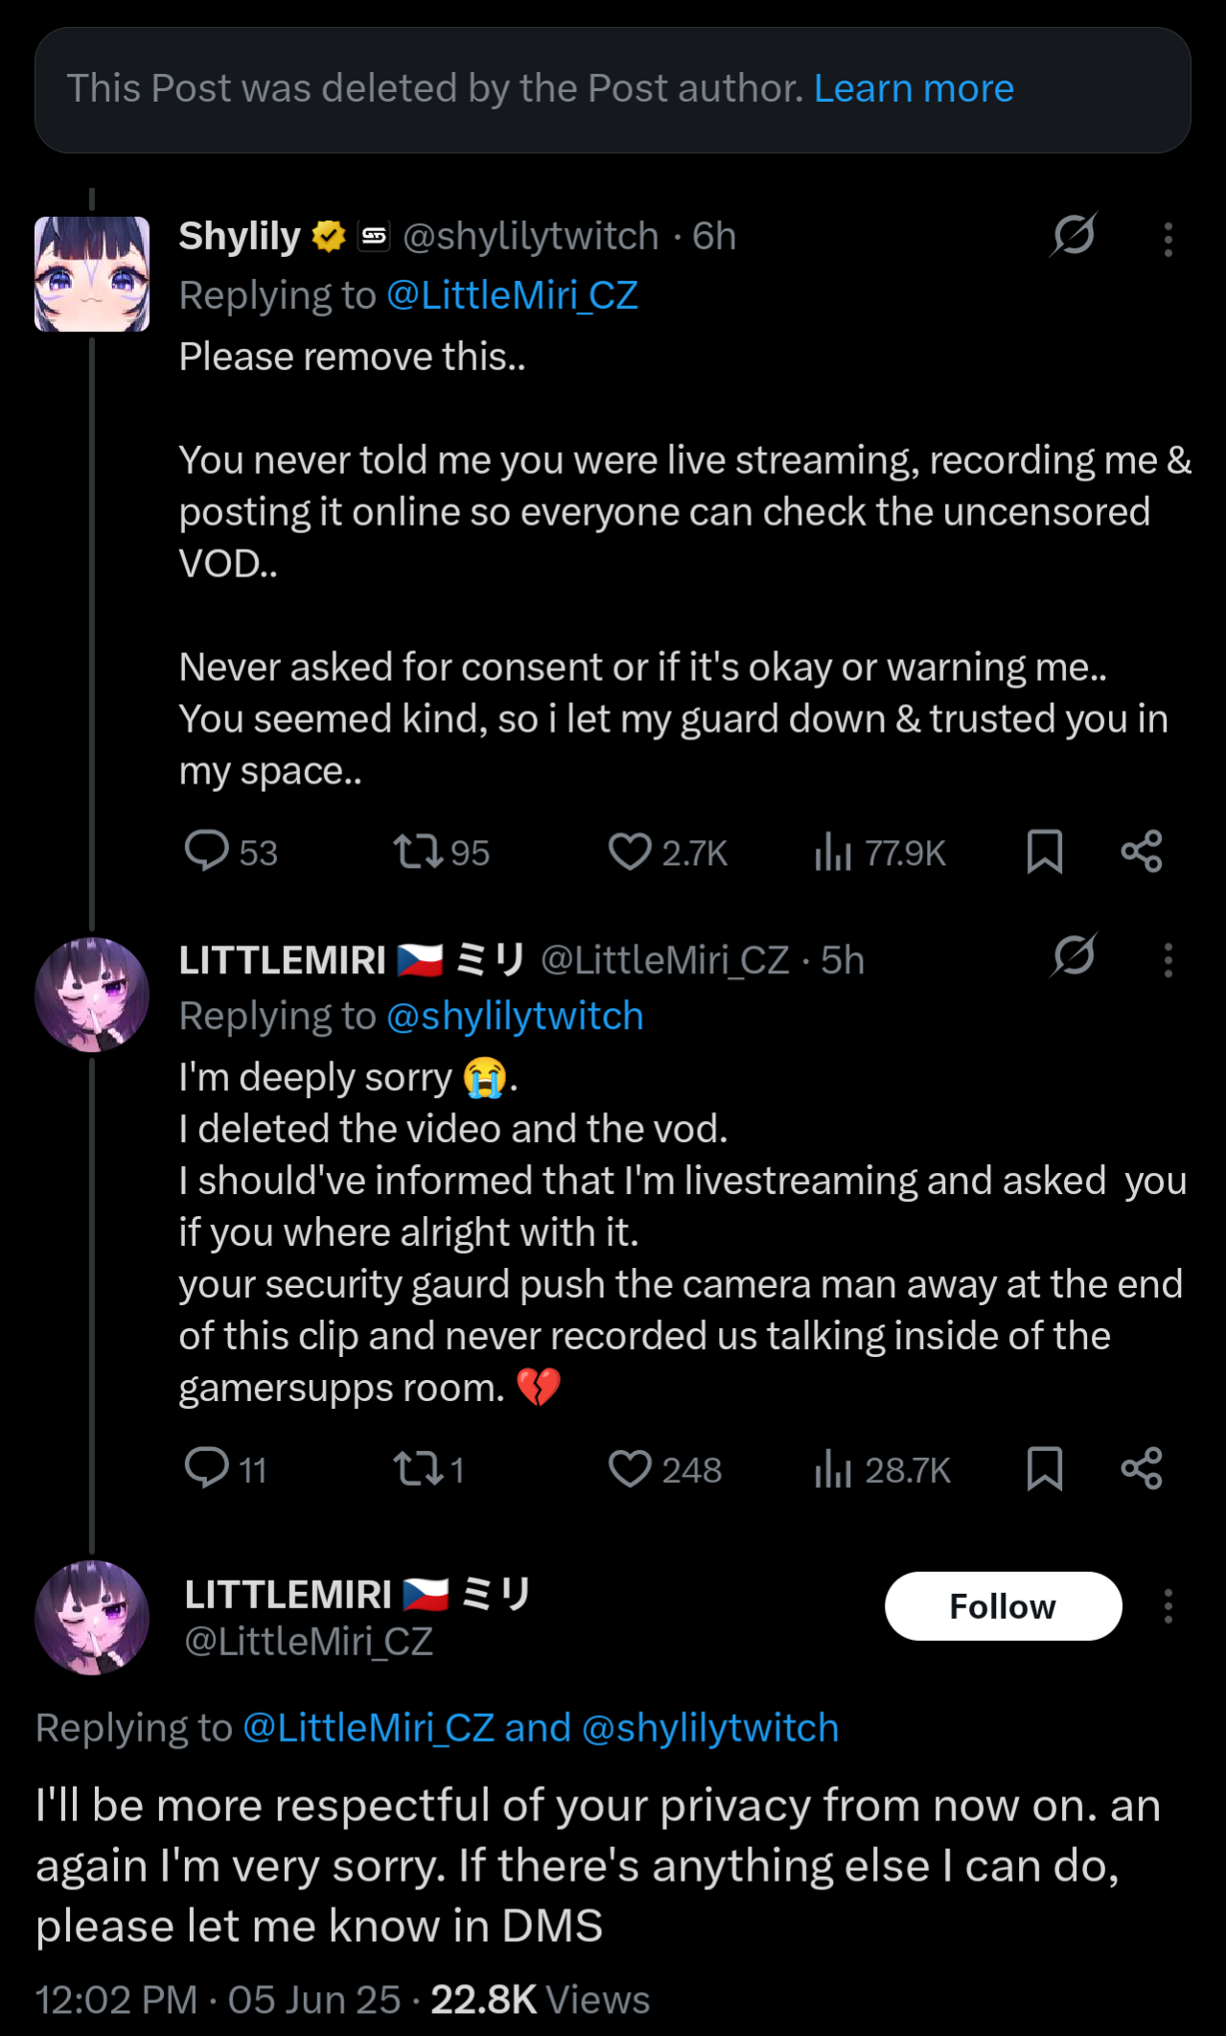This screenshot has width=1226, height=2036.
Task: Bookmark Shylily's reply post
Action: [x=1044, y=851]
